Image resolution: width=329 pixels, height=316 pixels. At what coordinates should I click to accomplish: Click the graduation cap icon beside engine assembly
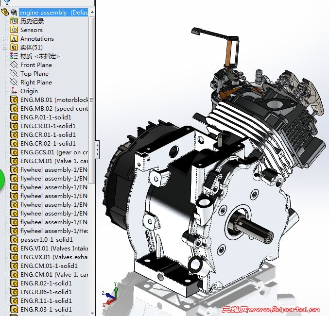(x=14, y=12)
